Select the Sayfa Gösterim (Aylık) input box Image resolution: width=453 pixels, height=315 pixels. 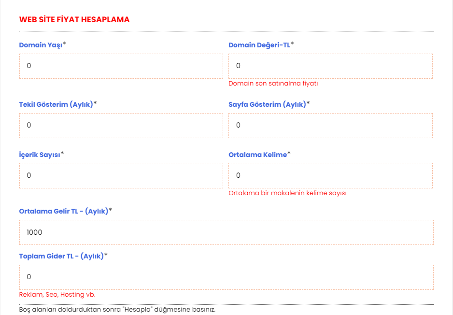pos(330,126)
